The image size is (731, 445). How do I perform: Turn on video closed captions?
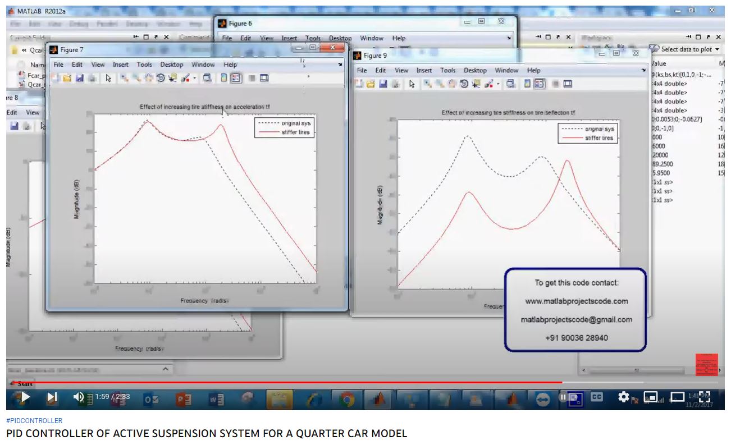597,397
